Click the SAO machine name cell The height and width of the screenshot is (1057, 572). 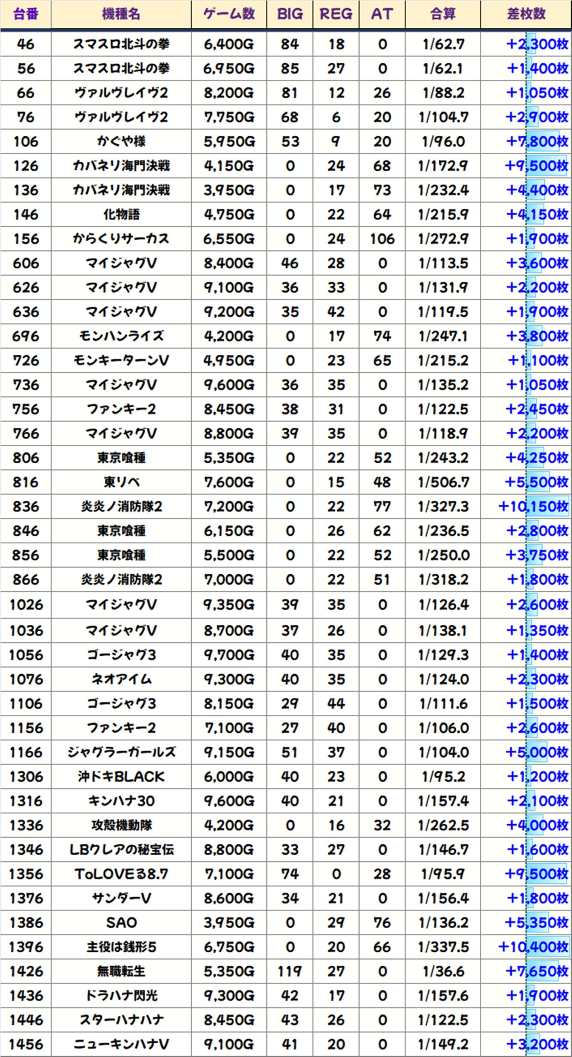click(121, 922)
